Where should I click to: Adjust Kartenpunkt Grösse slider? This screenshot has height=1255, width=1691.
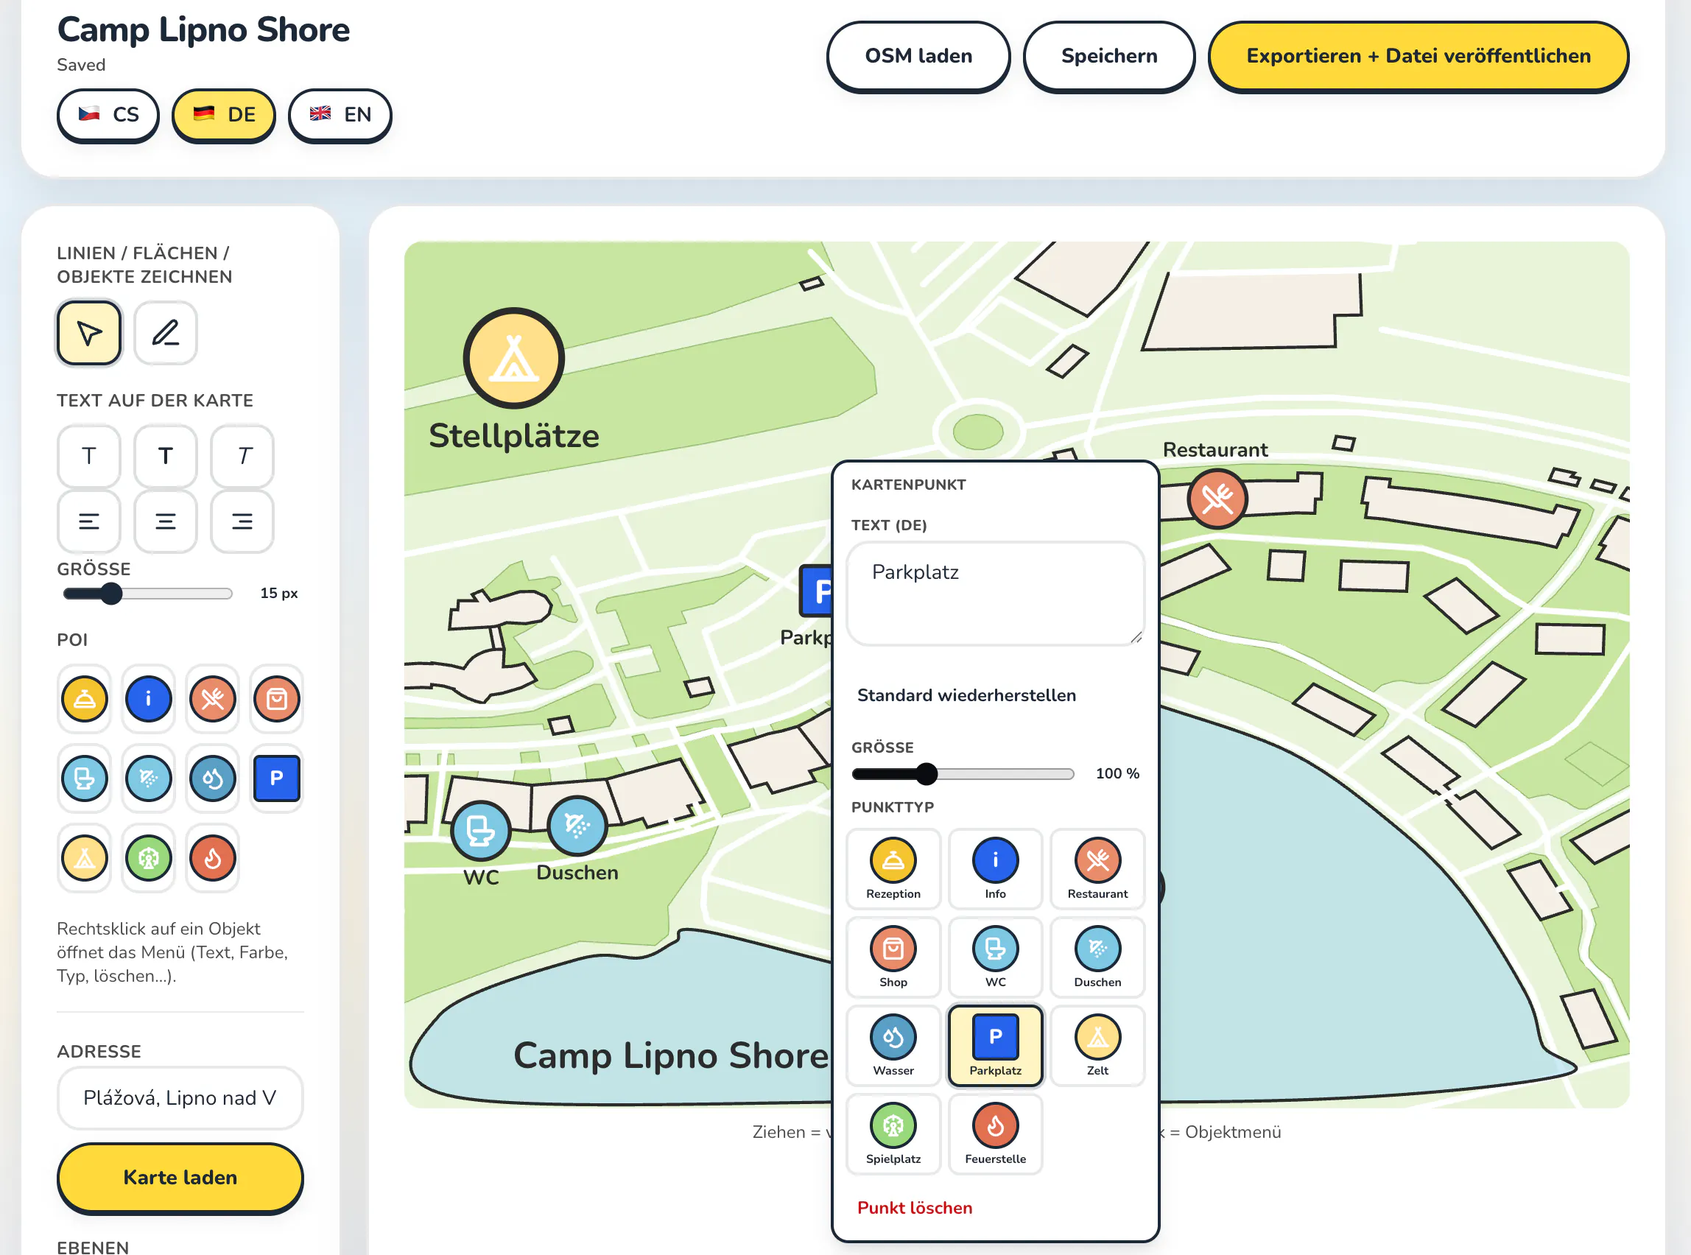coord(963,773)
